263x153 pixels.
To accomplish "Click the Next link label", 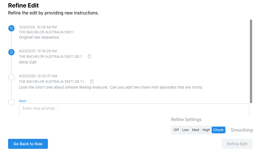I will tap(23, 101).
